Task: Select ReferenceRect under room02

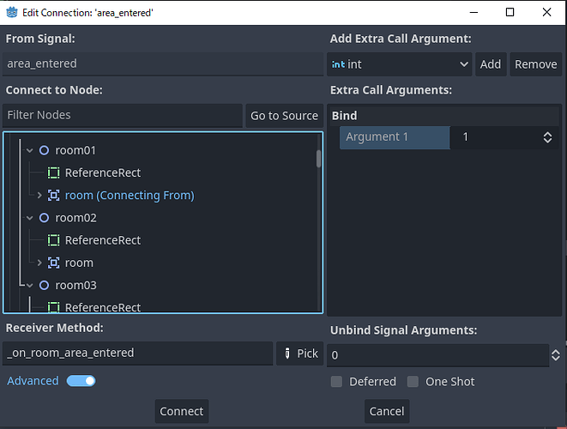Action: (x=163, y=240)
